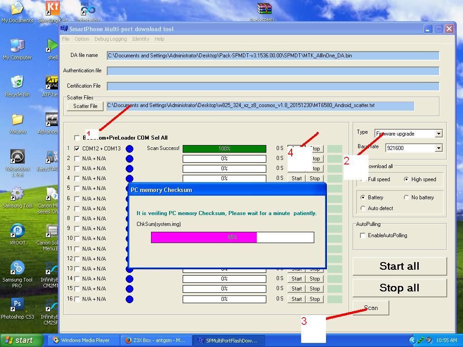Image resolution: width=463 pixels, height=347 pixels.
Task: Switch to Z3X Box Firefox taskbar window
Action: tap(156, 340)
